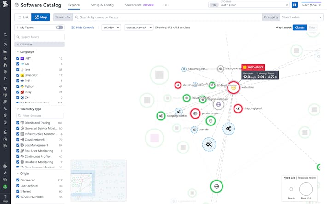
Task: Select the Flow map layout button
Action: coord(312,28)
